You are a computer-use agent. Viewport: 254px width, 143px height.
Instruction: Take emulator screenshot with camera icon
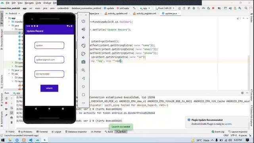point(83,62)
